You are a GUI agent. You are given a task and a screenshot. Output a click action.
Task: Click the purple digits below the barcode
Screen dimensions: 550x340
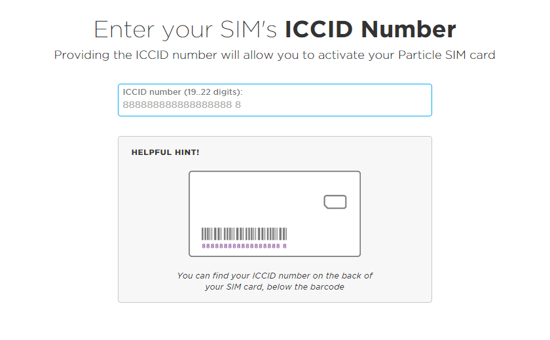(x=240, y=246)
